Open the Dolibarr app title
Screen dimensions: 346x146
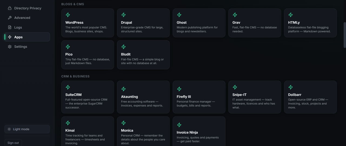pos(295,95)
